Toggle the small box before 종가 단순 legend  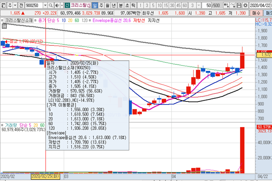pos(36,20)
